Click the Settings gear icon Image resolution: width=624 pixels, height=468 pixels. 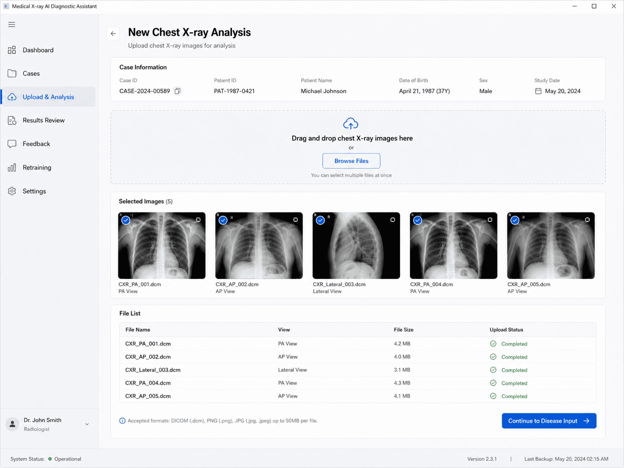12,191
